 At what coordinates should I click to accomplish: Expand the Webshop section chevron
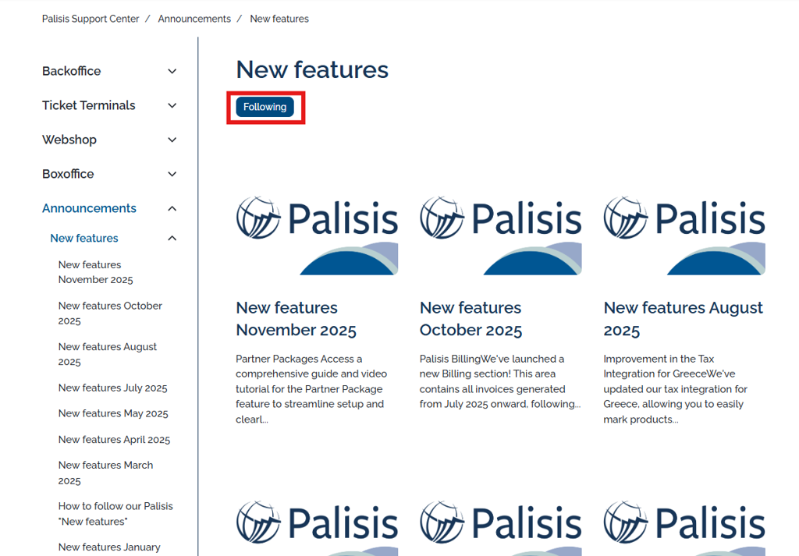[172, 140]
